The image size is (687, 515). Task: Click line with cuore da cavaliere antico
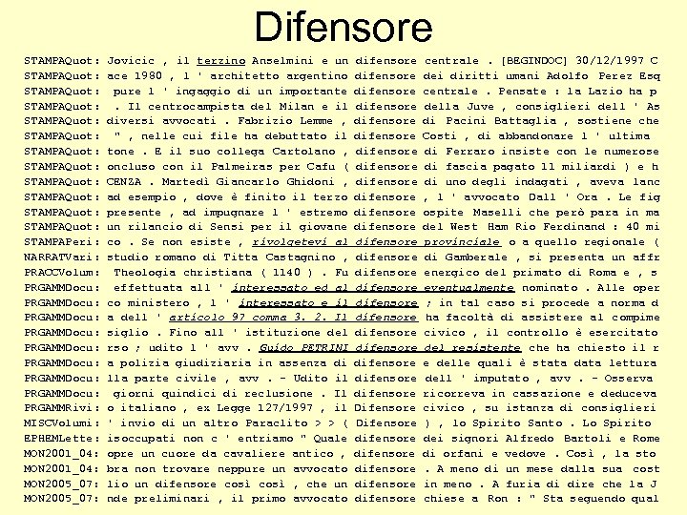coord(340,454)
